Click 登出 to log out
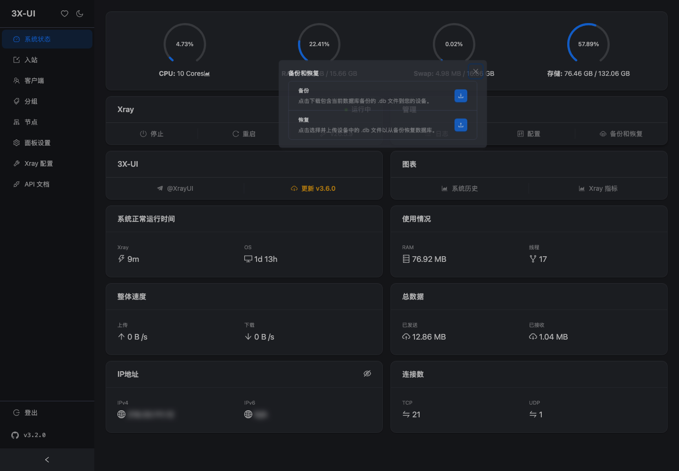 click(x=47, y=413)
